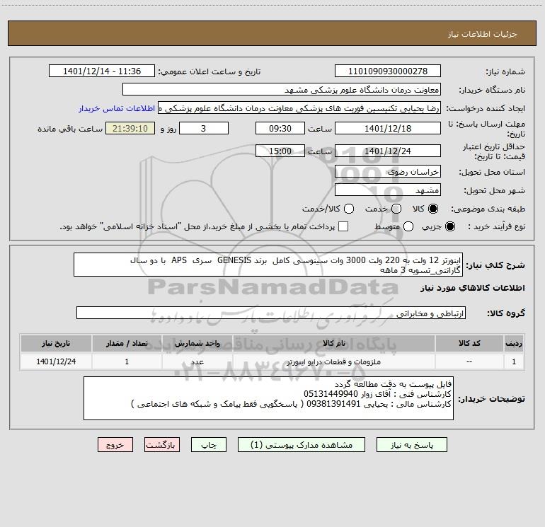The image size is (545, 527).
Task: Click the need number field 1101090930000278
Action: click(x=388, y=71)
